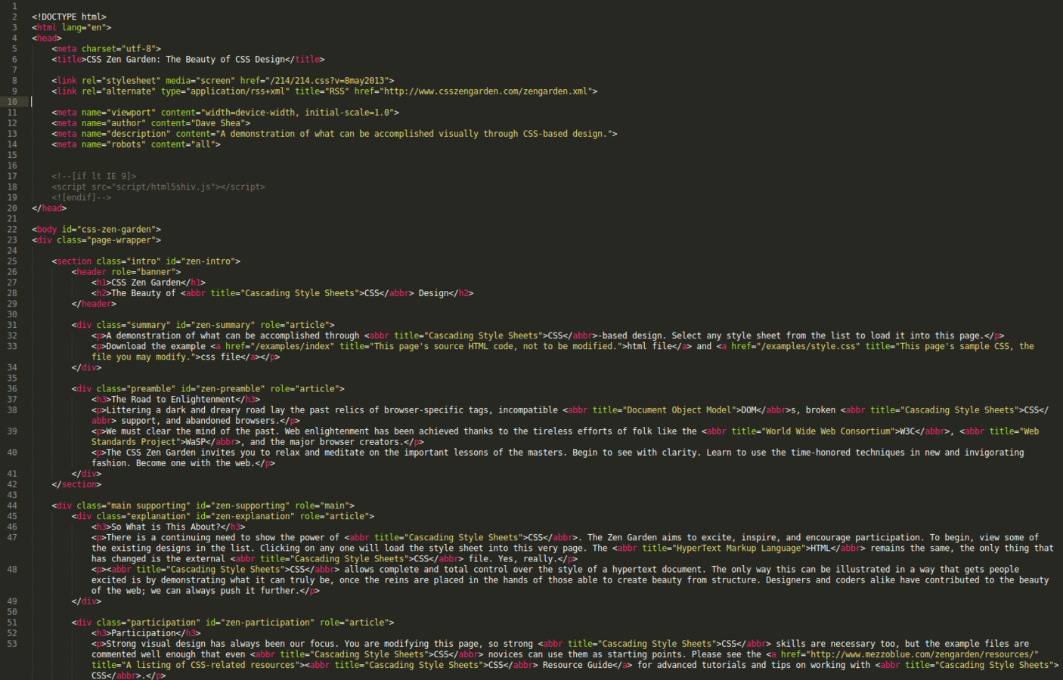The image size is (1063, 680).
Task: Click line number 21 in the gutter
Action: click(x=12, y=218)
